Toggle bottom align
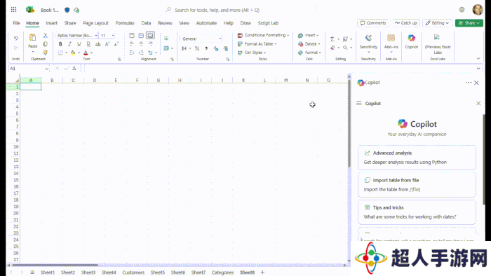491x276 pixels. (150, 35)
